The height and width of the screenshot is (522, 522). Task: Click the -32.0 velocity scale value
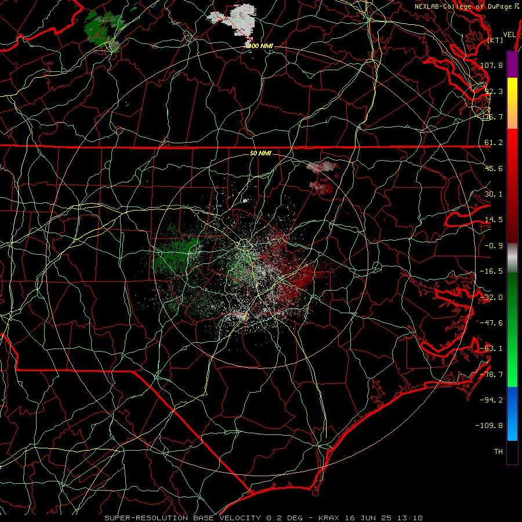491,298
